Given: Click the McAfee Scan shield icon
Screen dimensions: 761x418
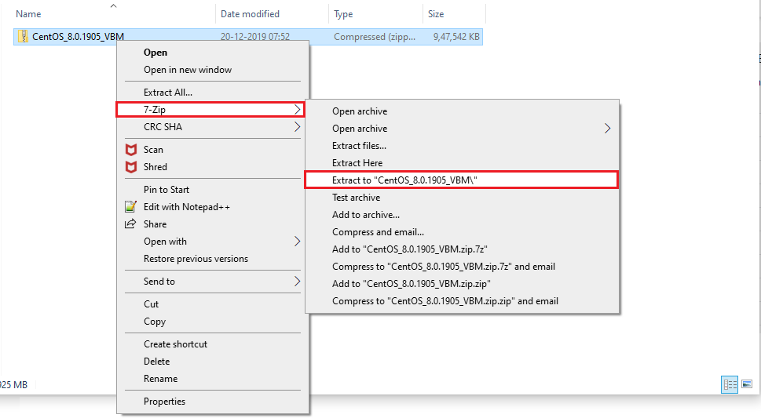Looking at the screenshot, I should click(x=131, y=149).
